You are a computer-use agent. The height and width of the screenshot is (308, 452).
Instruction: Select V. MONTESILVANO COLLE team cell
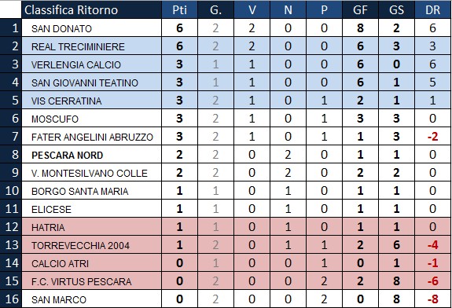(x=92, y=173)
